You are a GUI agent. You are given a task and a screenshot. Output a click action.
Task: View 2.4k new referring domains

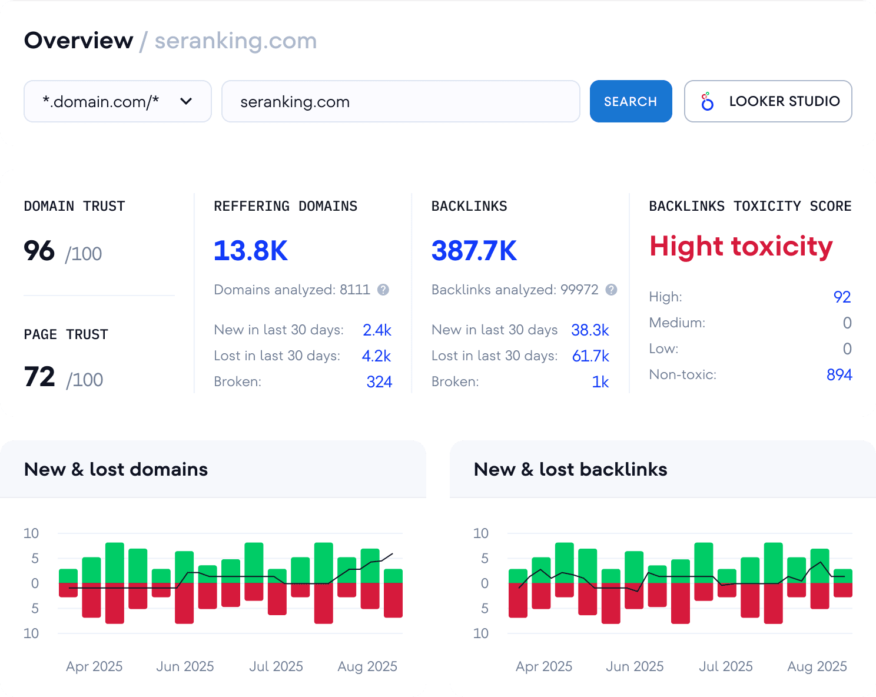click(x=377, y=330)
